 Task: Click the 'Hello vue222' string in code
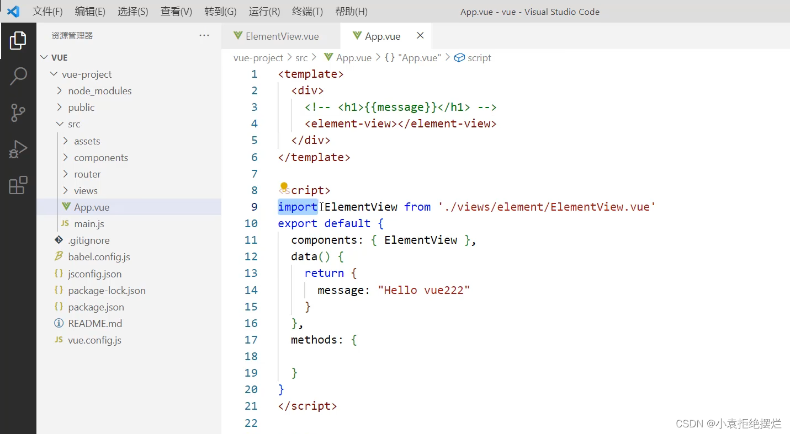click(x=424, y=290)
